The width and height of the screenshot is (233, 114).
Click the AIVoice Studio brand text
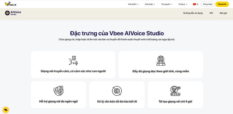(16, 13)
